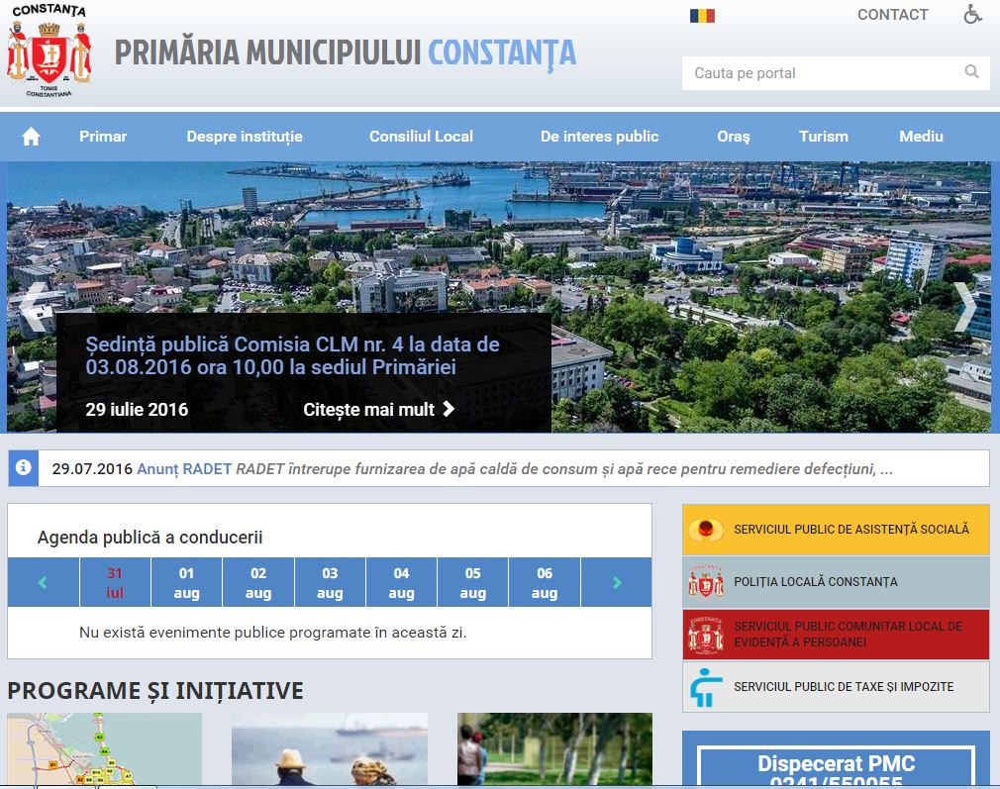The image size is (1000, 789).
Task: Open the wheelchair accessibility icon
Action: pos(972,15)
